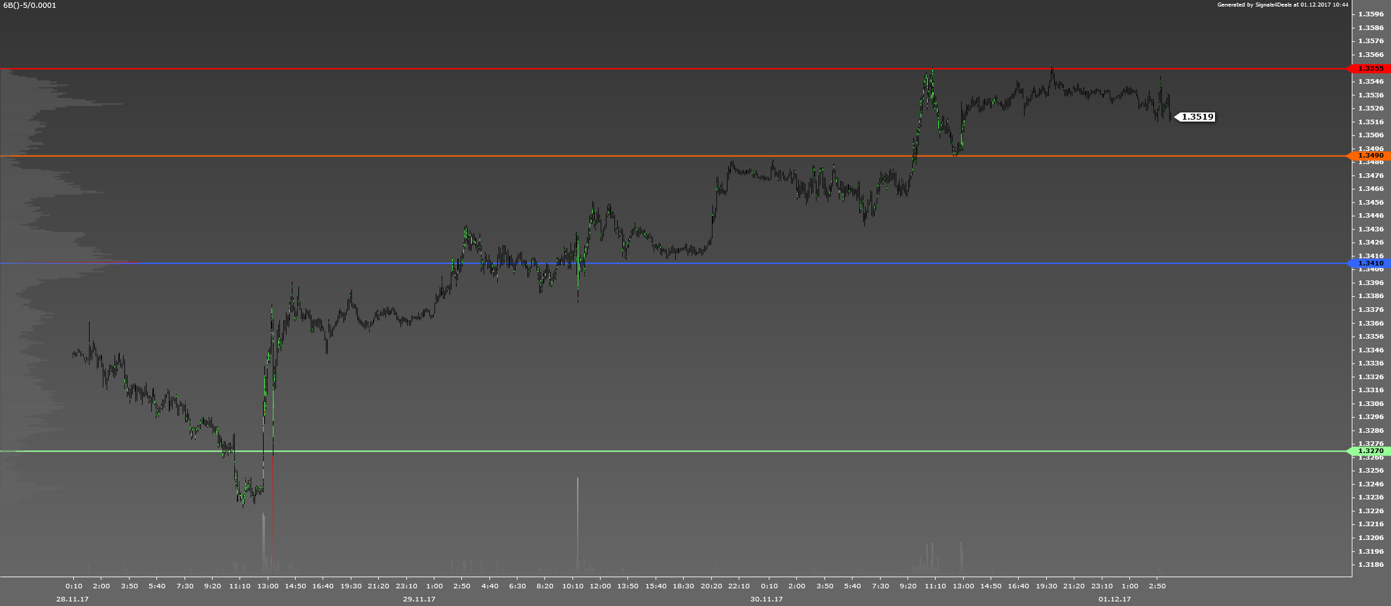Click the chart title 6B()-5/0.0001
This screenshot has height=606, width=1391.
click(x=29, y=5)
